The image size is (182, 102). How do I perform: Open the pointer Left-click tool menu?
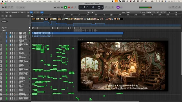pos(89,12)
